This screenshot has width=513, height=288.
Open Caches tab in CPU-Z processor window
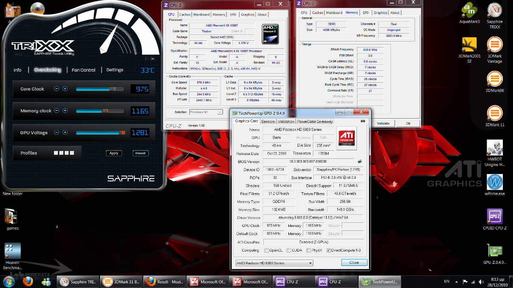(185, 14)
